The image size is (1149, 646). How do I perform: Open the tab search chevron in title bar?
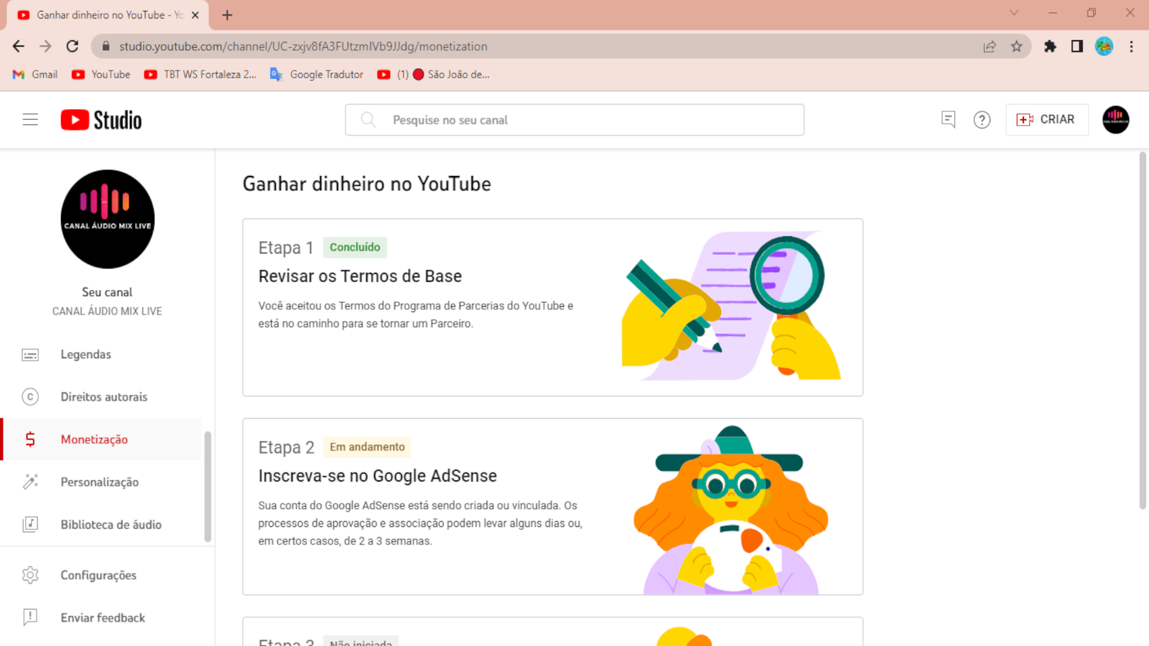(1013, 13)
